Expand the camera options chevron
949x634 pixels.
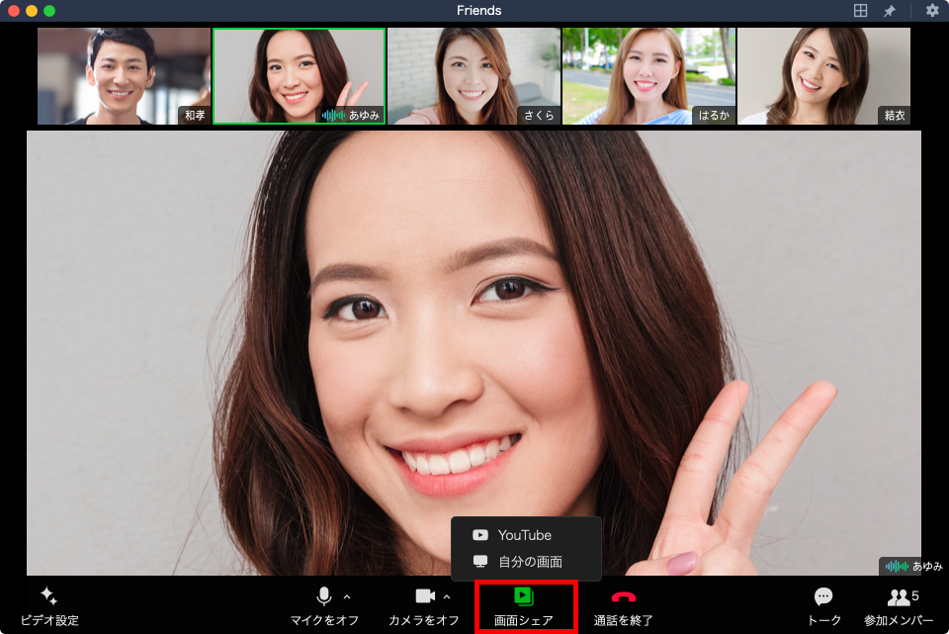447,597
